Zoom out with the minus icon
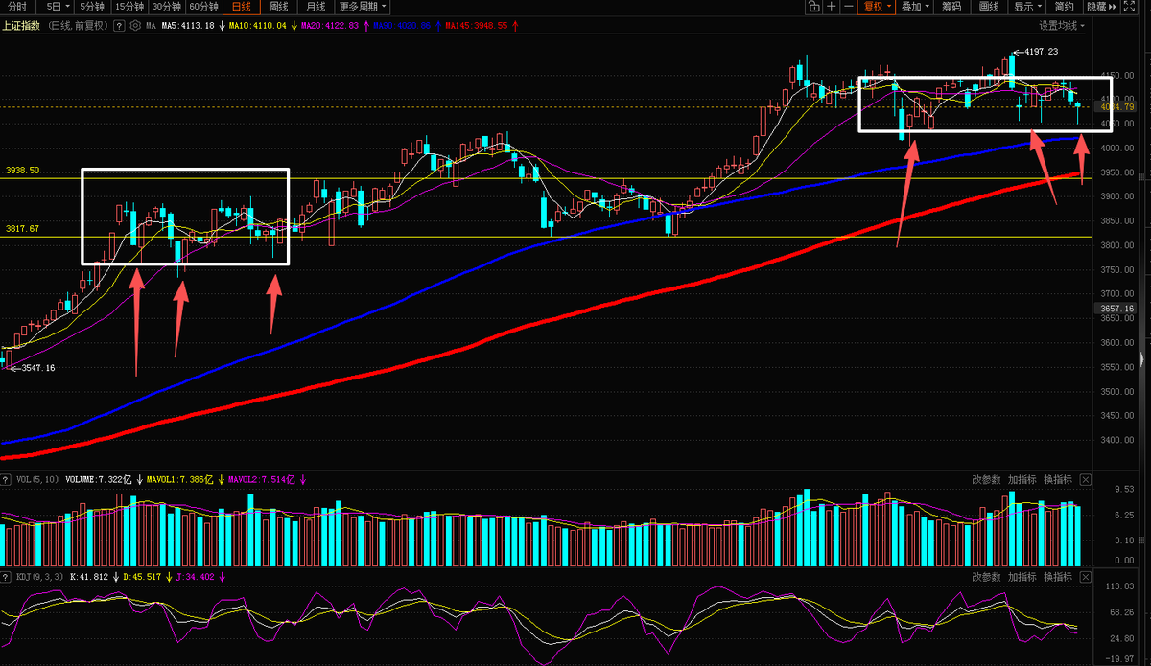Image resolution: width=1151 pixels, height=666 pixels. click(x=848, y=7)
